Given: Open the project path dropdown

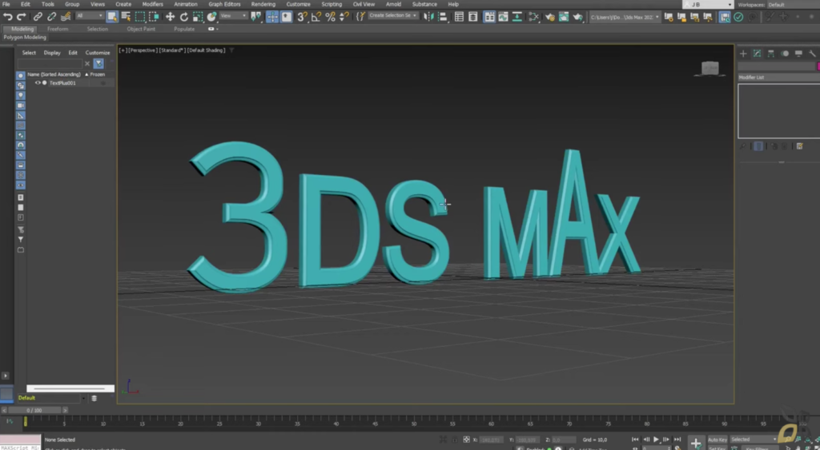Looking at the screenshot, I should (x=625, y=18).
